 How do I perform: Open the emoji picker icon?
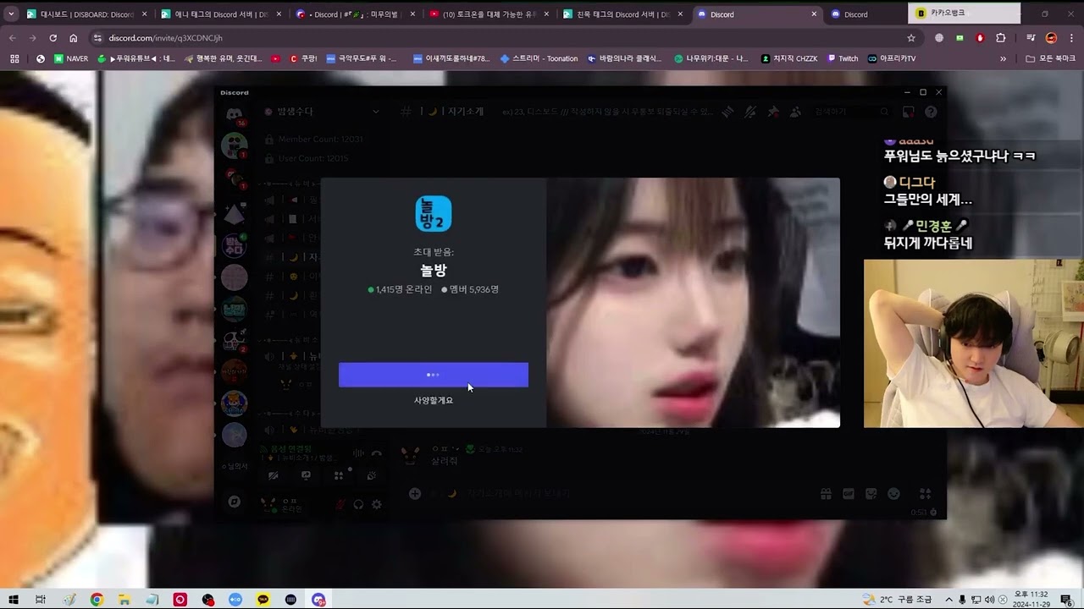893,494
